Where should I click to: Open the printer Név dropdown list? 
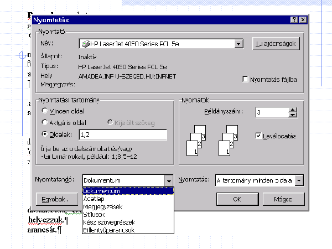click(x=239, y=44)
